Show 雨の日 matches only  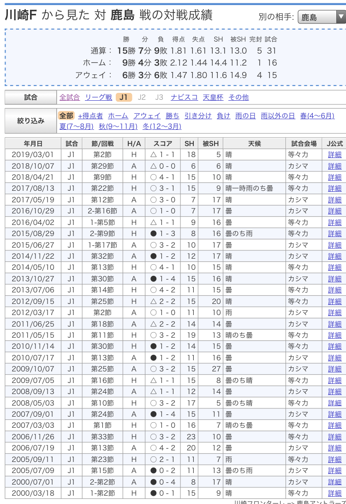pos(245,115)
